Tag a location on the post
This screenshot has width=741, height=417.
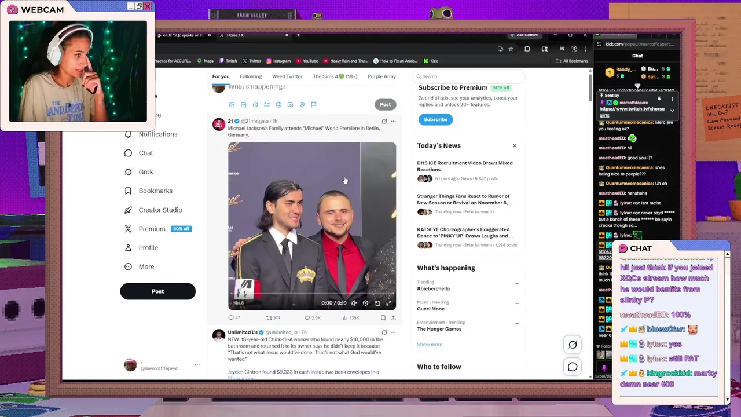(302, 105)
